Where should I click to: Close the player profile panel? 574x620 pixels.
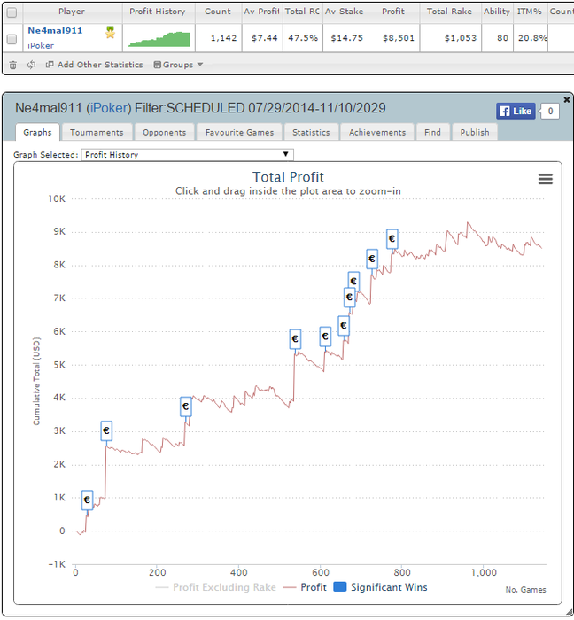567,99
